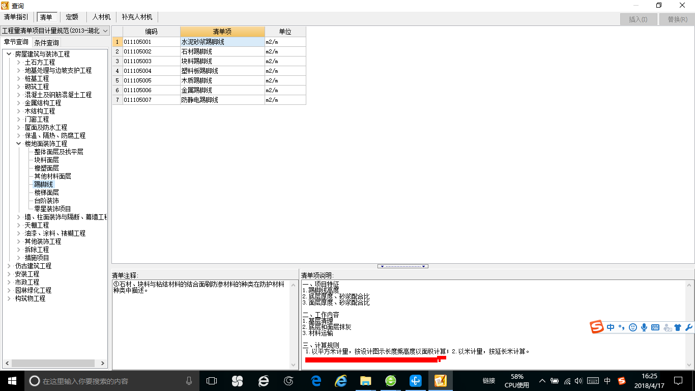695x391 pixels.
Task: Collapse the 楼地面装饰工程 tree node
Action: (x=19, y=144)
